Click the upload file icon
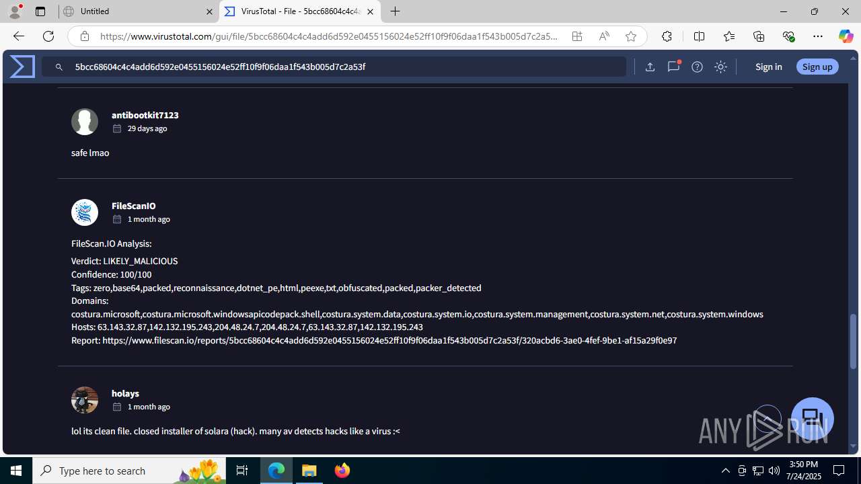The height and width of the screenshot is (484, 861). (x=650, y=67)
